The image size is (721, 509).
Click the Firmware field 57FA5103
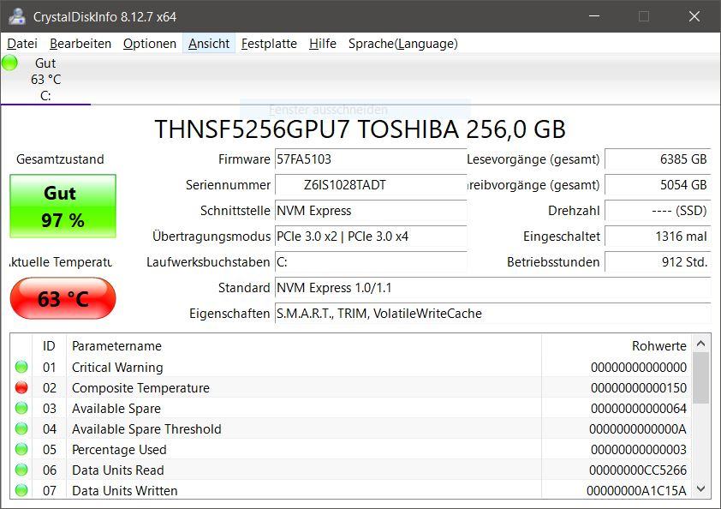click(371, 159)
